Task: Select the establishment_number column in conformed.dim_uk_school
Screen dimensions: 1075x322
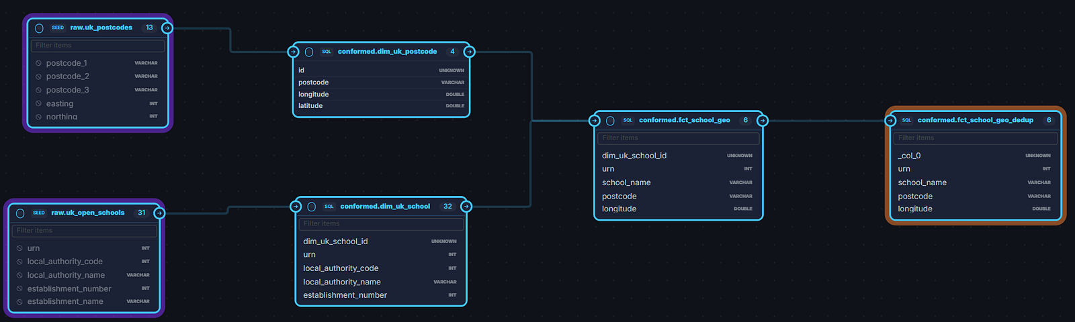Action: (x=380, y=295)
